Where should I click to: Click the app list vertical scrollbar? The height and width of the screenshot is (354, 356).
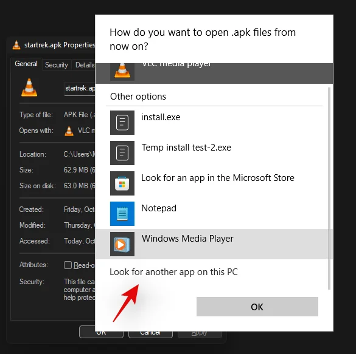[x=329, y=188]
